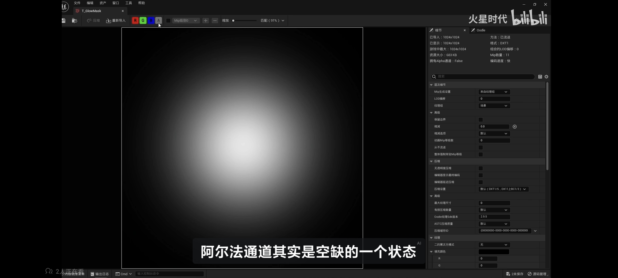This screenshot has width=618, height=278.
Task: Click the plus mip level icon
Action: coord(205,21)
